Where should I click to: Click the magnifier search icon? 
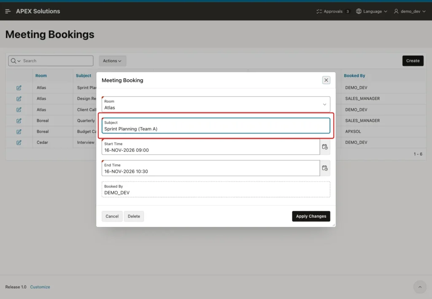[x=13, y=61]
